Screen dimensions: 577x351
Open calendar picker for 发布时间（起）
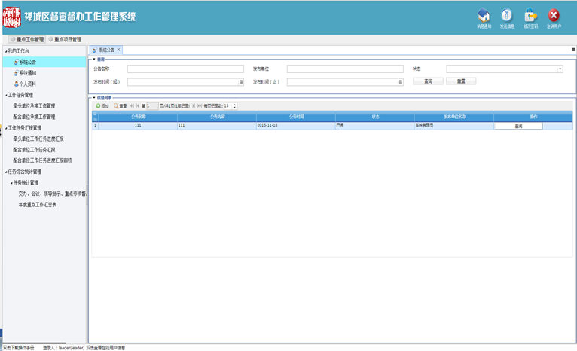pyautogui.click(x=241, y=81)
